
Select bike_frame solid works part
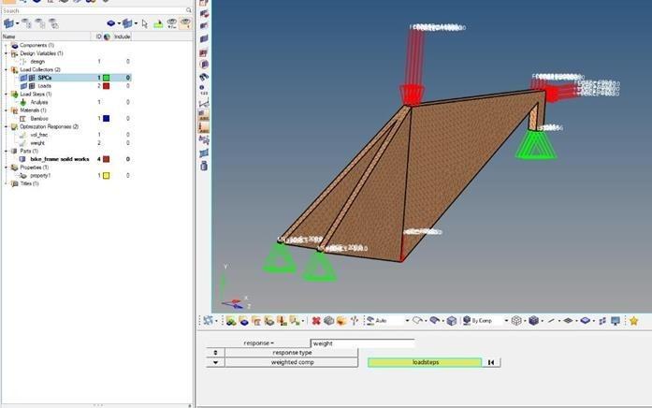tap(59, 159)
